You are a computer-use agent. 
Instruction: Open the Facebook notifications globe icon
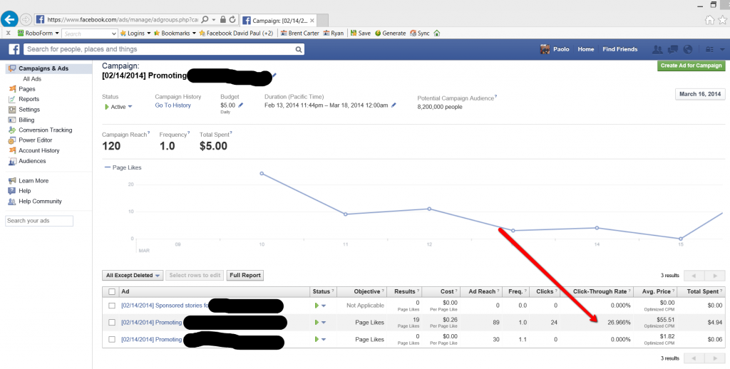(687, 49)
